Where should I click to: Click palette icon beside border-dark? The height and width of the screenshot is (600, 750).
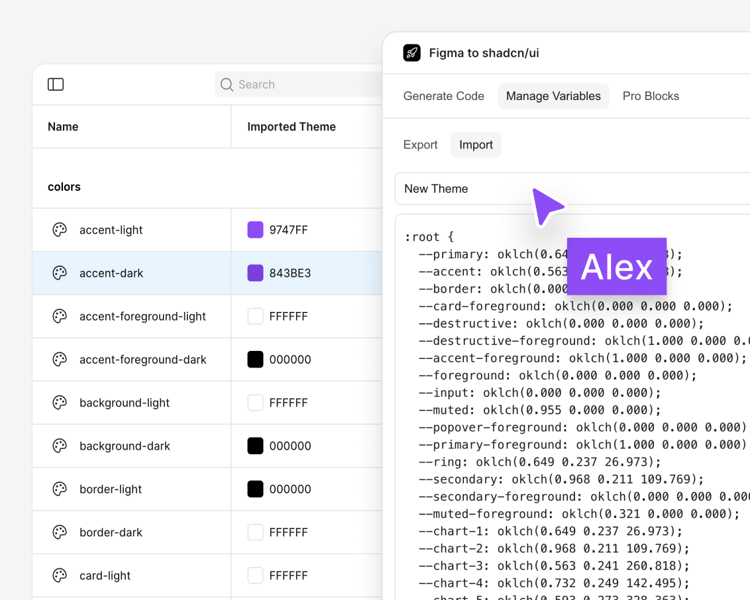[60, 532]
